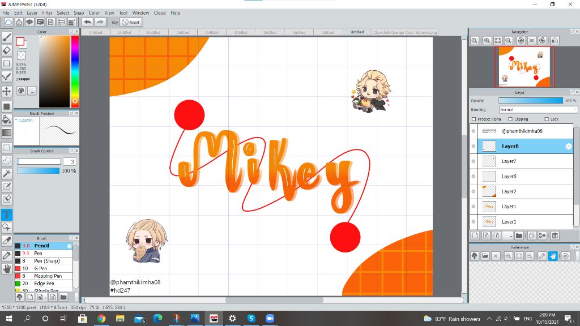Click the foreground color swatch
The image size is (580, 326).
click(20, 41)
